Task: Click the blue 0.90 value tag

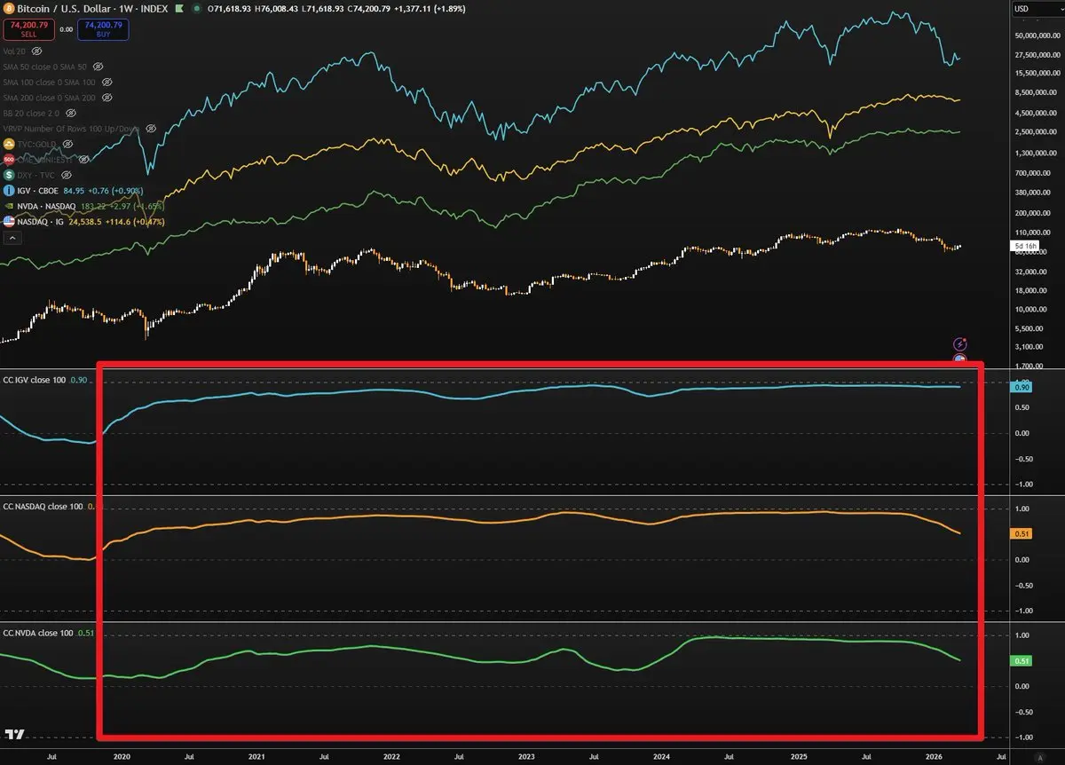Action: (1022, 387)
